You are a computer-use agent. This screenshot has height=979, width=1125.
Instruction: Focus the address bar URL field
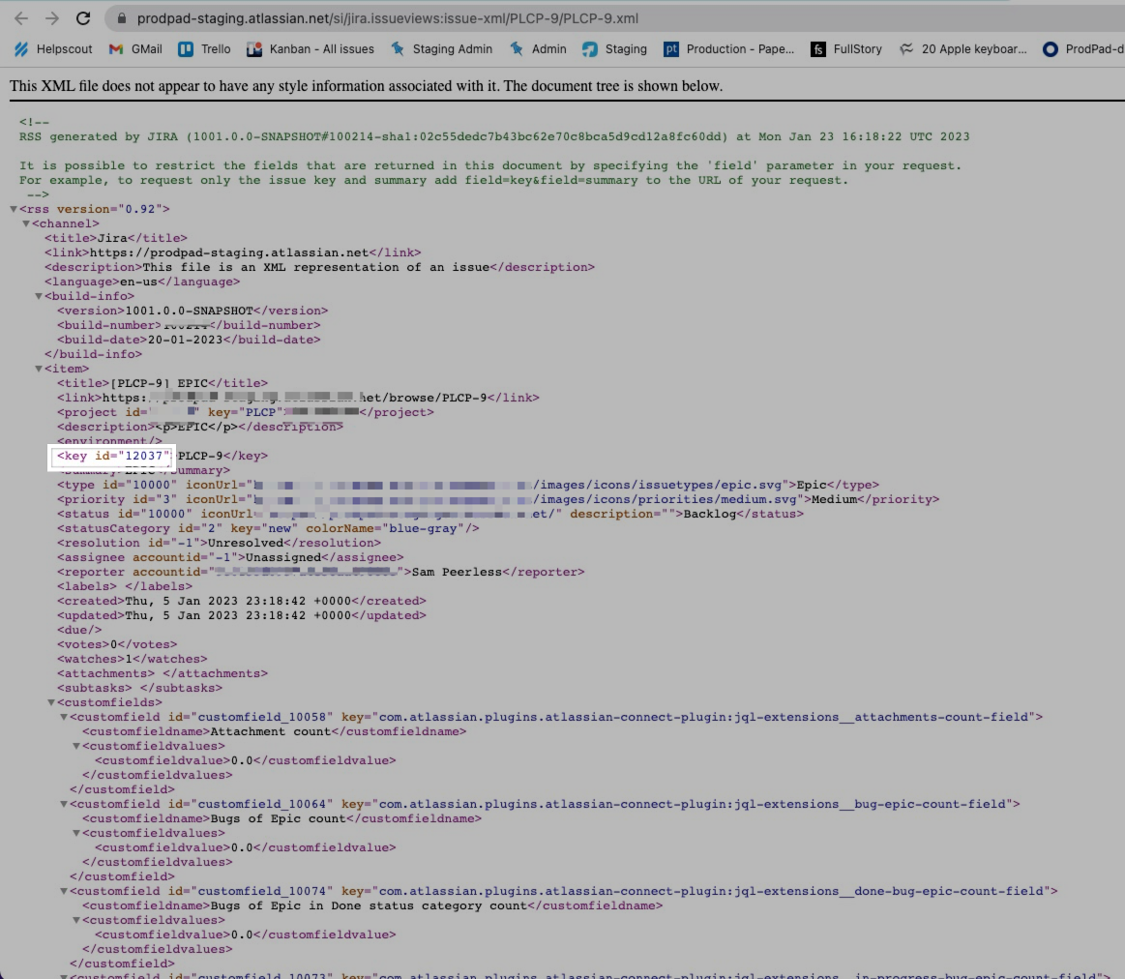coord(388,18)
